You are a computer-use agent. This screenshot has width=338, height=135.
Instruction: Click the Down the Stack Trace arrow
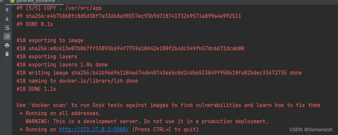[7, 19]
